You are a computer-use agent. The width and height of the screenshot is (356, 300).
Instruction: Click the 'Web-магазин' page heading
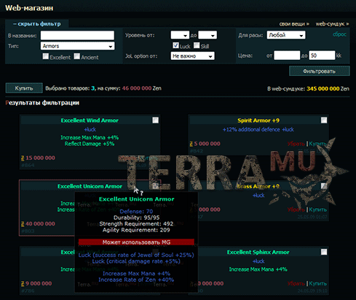click(x=29, y=8)
